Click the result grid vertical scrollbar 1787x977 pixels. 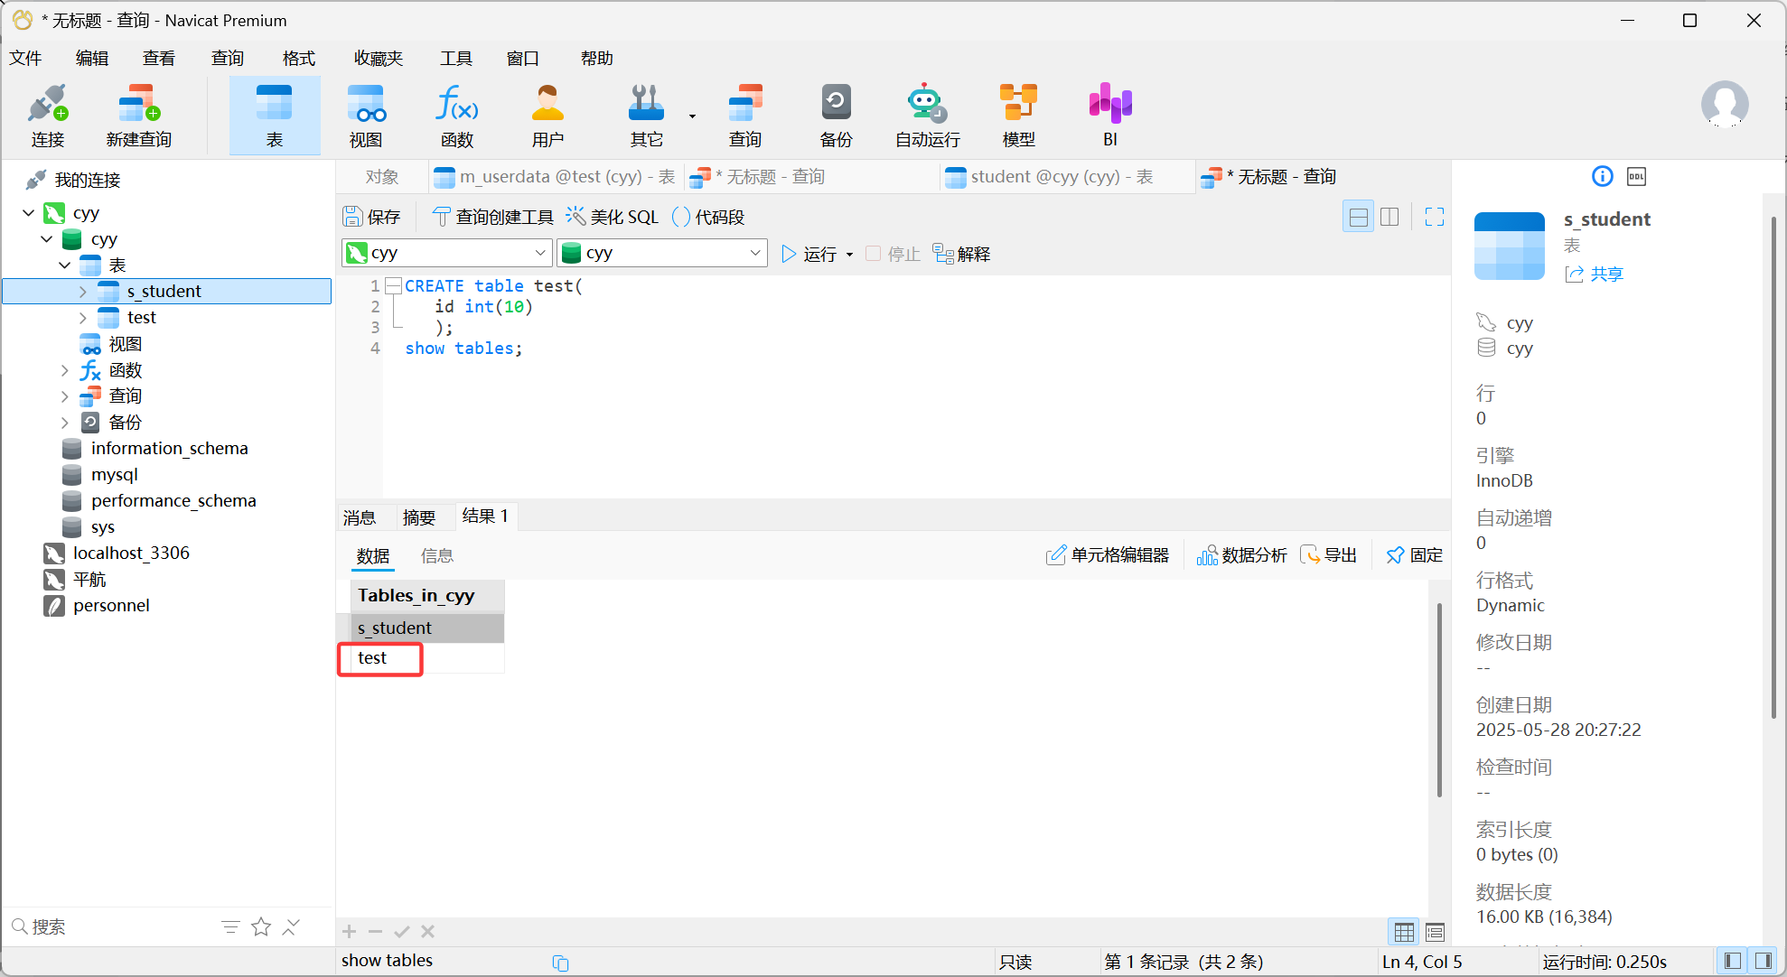tap(1438, 700)
